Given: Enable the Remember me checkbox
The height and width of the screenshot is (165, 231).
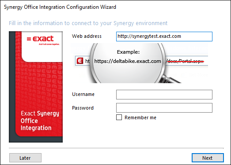Looking at the screenshot, I should coord(119,117).
